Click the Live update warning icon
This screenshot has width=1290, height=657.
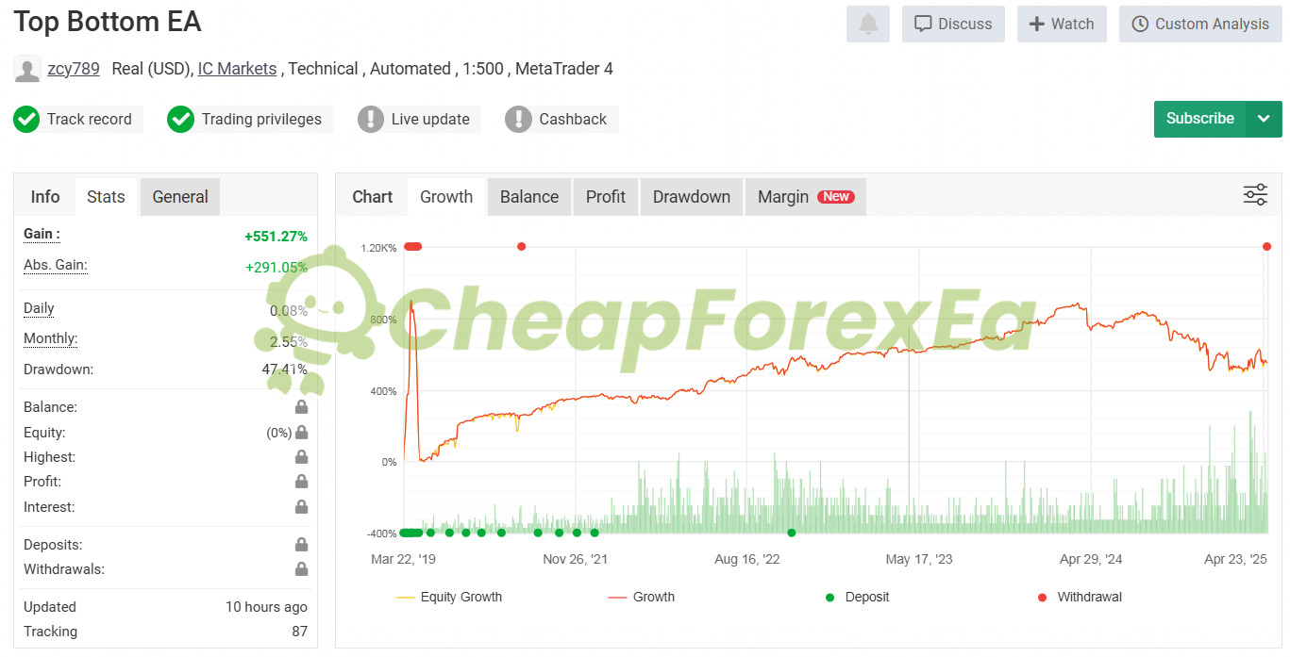(371, 119)
